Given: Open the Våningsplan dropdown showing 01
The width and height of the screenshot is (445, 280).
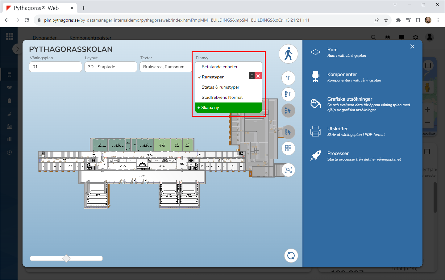Looking at the screenshot, I should tap(56, 67).
